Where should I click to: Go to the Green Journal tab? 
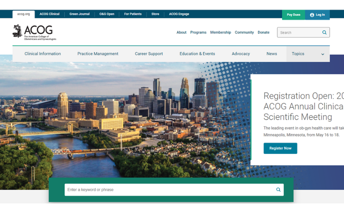pos(79,14)
